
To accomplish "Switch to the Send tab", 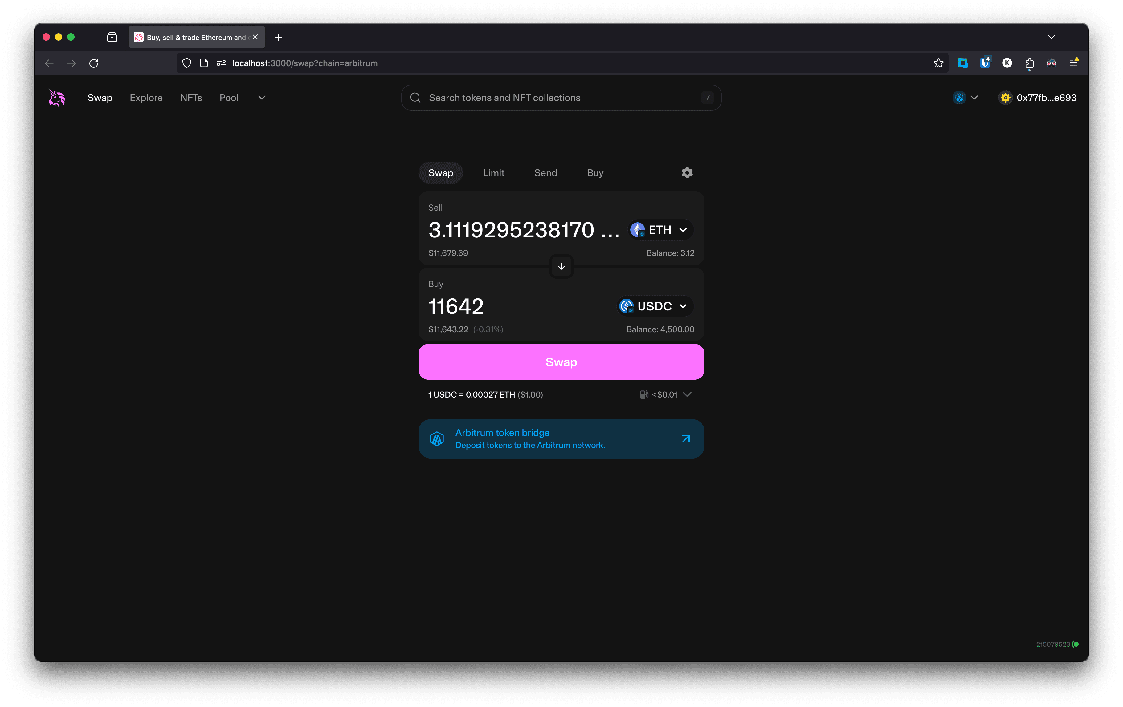I will point(545,173).
